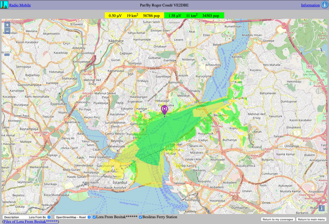Click the Radio Mobile antenna tower icon
The image size is (329, 224).
coord(4,5)
